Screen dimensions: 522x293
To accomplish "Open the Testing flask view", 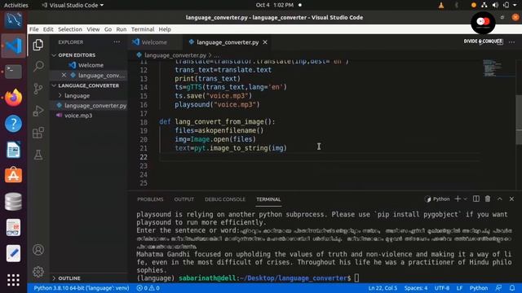I will point(38,155).
